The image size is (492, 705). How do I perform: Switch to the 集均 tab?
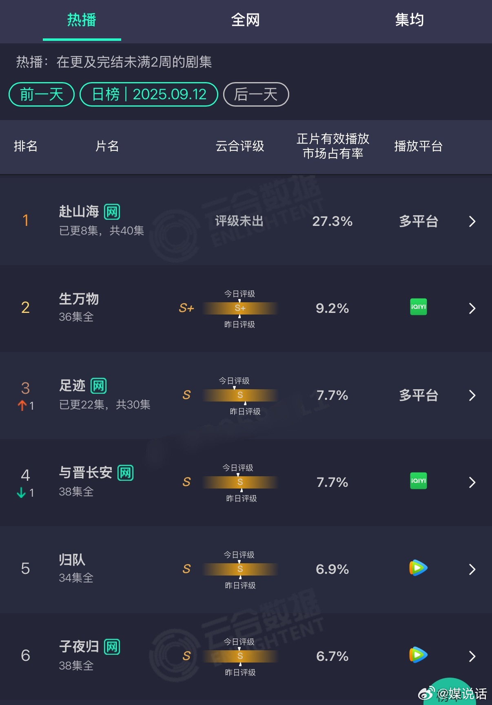409,20
